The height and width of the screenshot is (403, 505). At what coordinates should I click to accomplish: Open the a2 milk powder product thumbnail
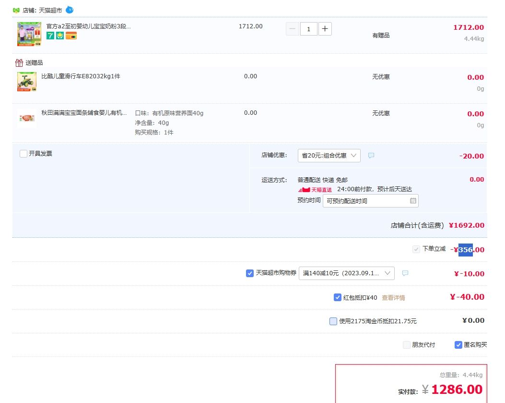click(29, 34)
